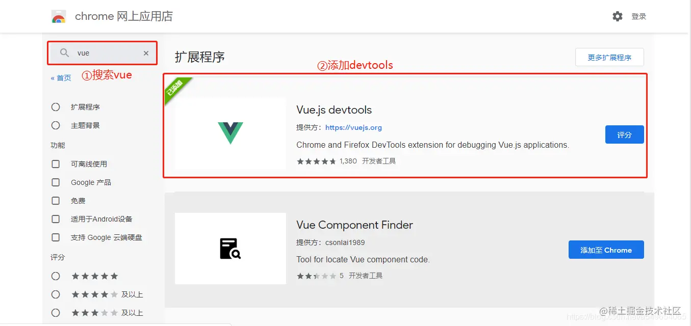Check the Google 产品 checkbox
691x326 pixels.
click(56, 182)
